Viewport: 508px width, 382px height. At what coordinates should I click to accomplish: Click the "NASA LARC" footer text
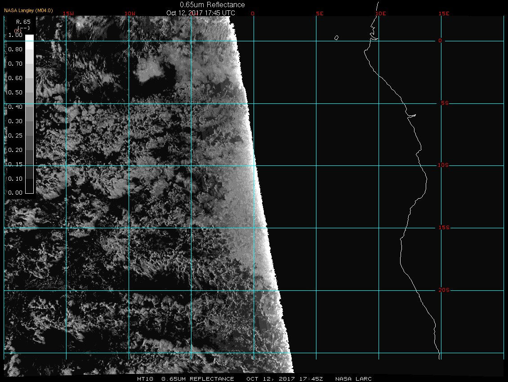353,379
